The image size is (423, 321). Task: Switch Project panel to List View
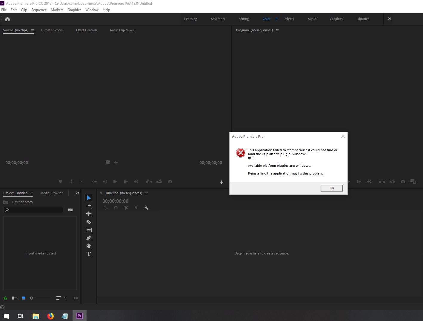point(14,298)
